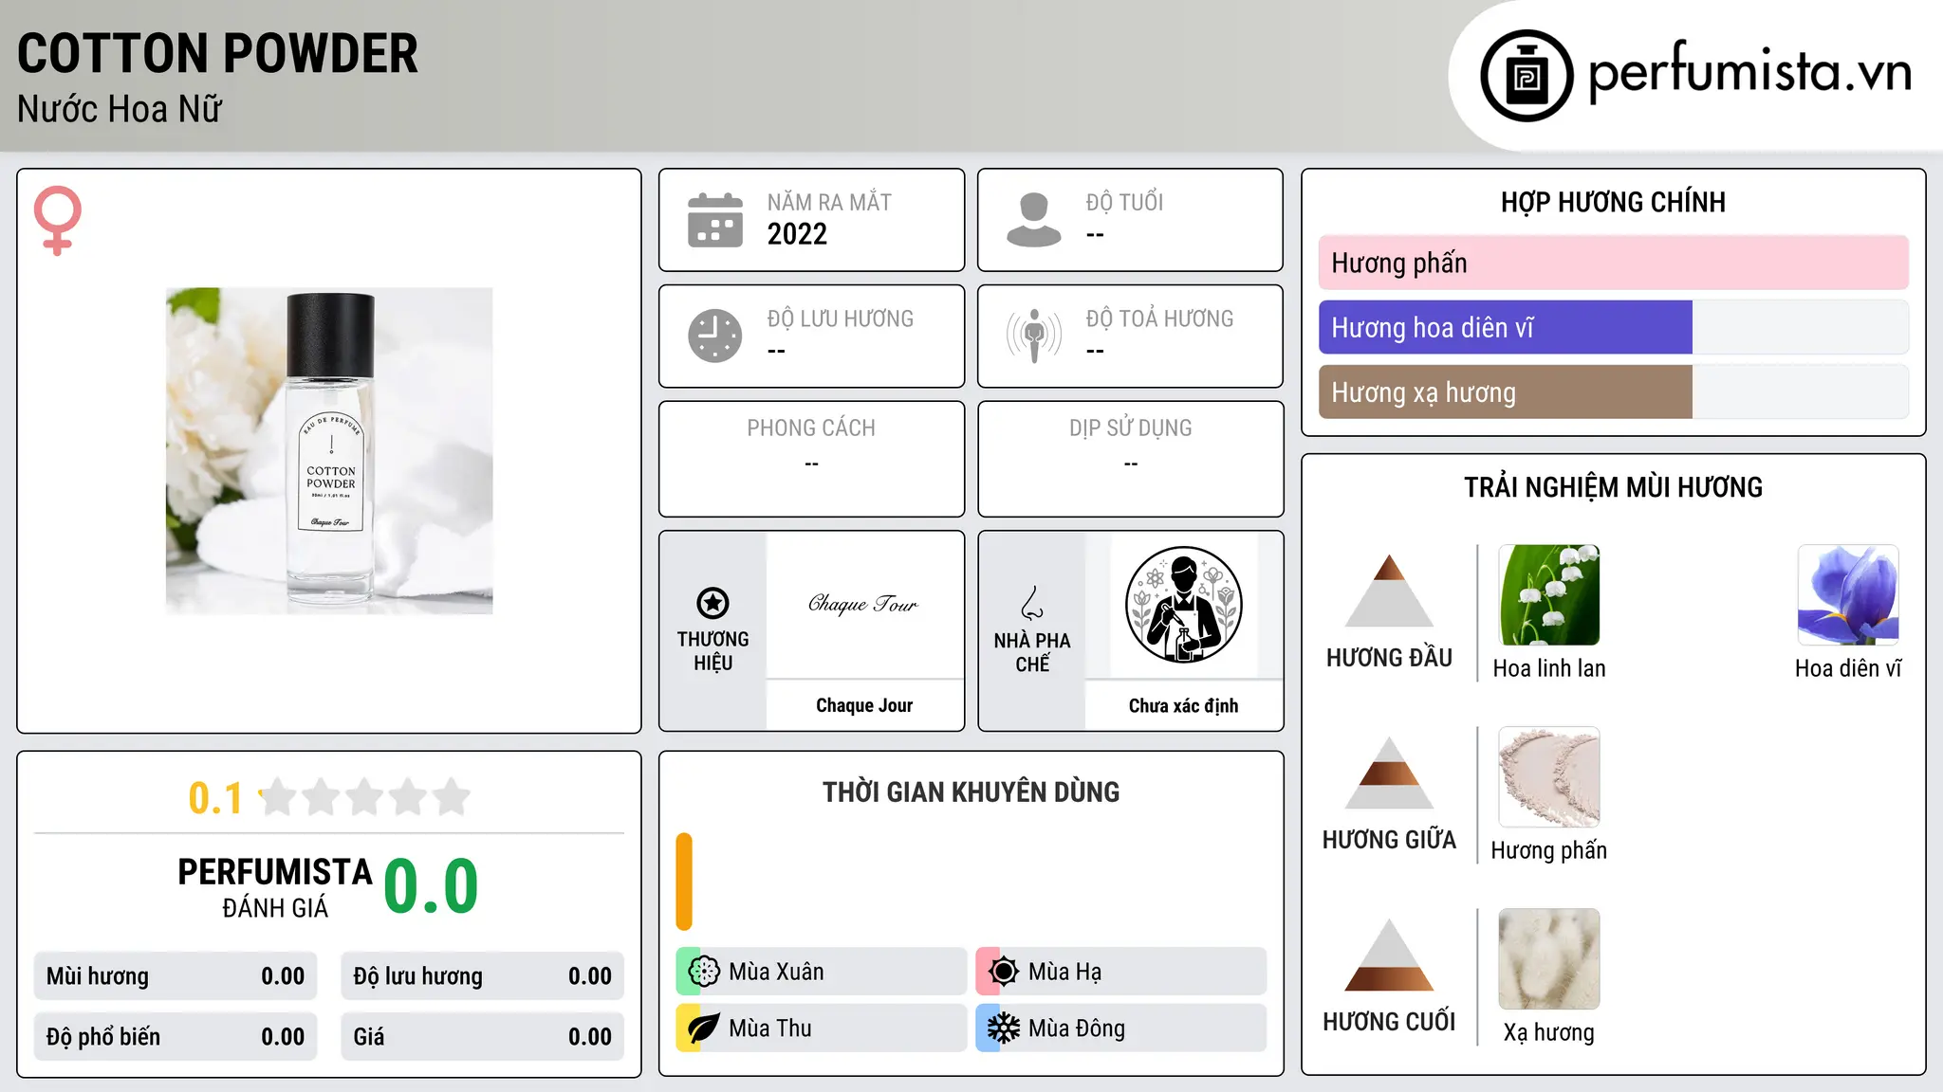Screen dimensions: 1943x1092
Task: Click the THỜI GIAN KHUYÊN DÙNG heading
Action: (x=971, y=792)
